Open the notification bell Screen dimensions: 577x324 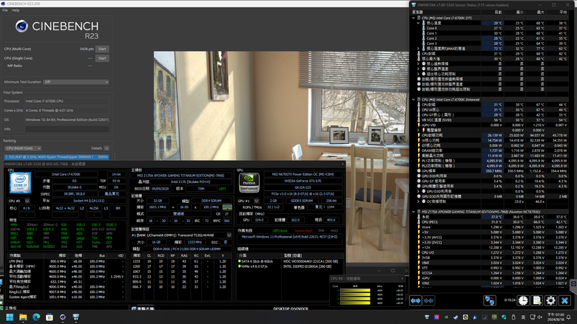pyautogui.click(x=569, y=317)
